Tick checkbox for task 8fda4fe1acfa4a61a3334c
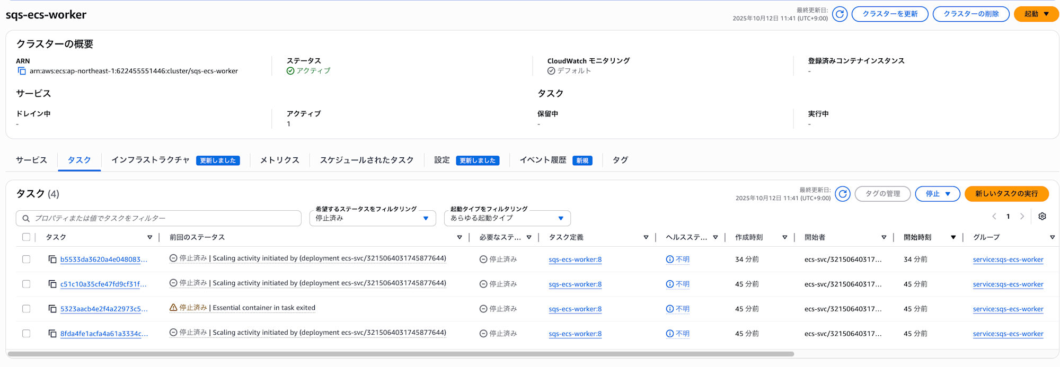 (26, 334)
